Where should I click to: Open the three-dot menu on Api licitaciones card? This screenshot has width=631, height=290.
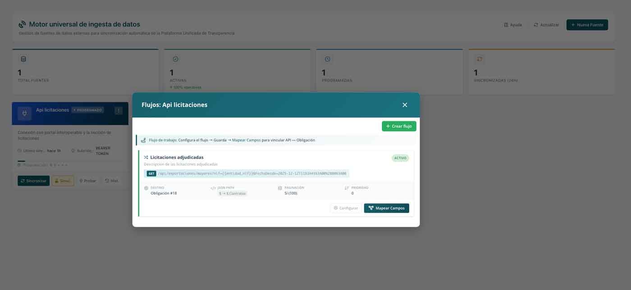pos(119,110)
